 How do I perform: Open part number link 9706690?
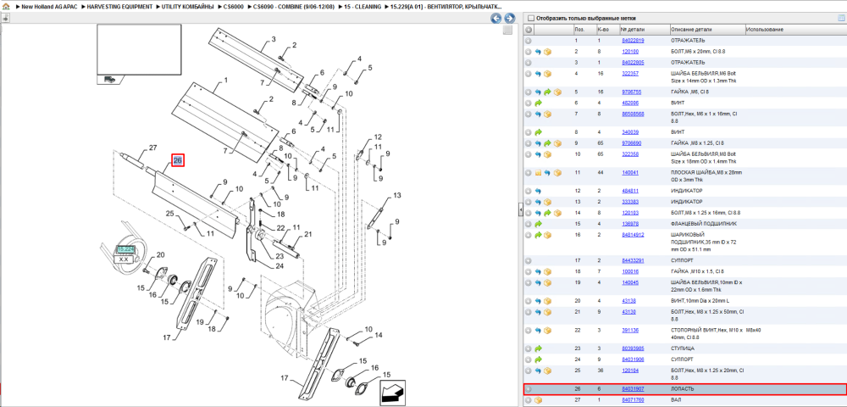tap(631, 143)
